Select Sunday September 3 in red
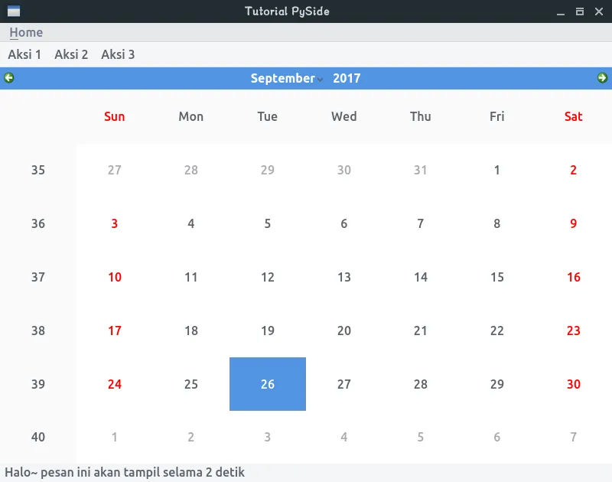612x482 pixels. tap(114, 223)
